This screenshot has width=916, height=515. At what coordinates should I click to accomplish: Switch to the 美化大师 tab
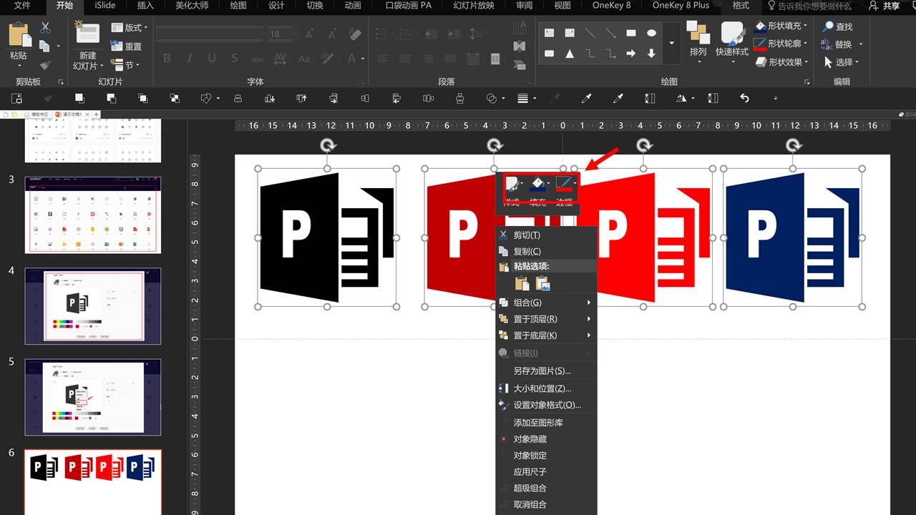pos(193,6)
